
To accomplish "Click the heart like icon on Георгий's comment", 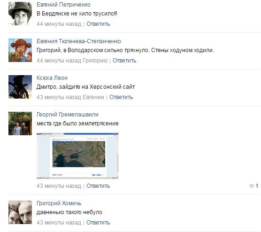I will click(x=251, y=186).
